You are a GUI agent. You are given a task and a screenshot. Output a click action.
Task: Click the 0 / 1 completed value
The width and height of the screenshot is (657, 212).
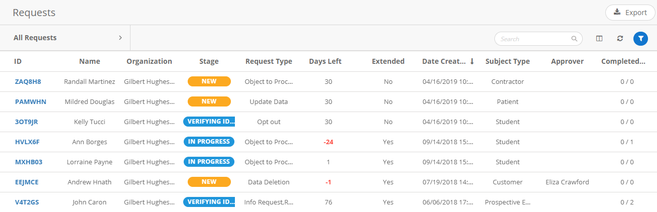point(627,142)
